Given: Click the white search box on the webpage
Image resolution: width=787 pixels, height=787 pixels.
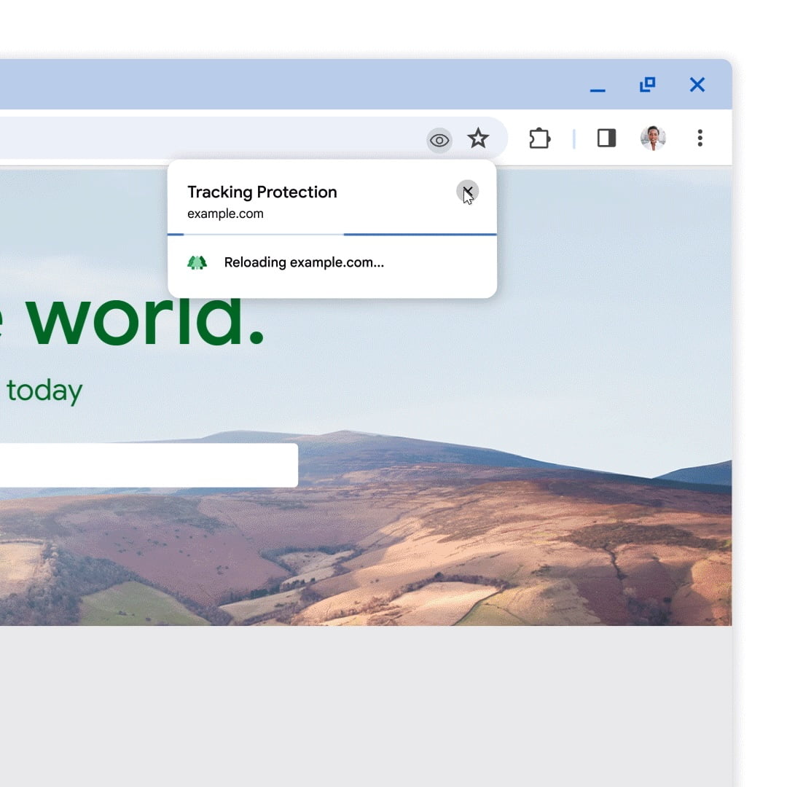Looking at the screenshot, I should coord(146,465).
